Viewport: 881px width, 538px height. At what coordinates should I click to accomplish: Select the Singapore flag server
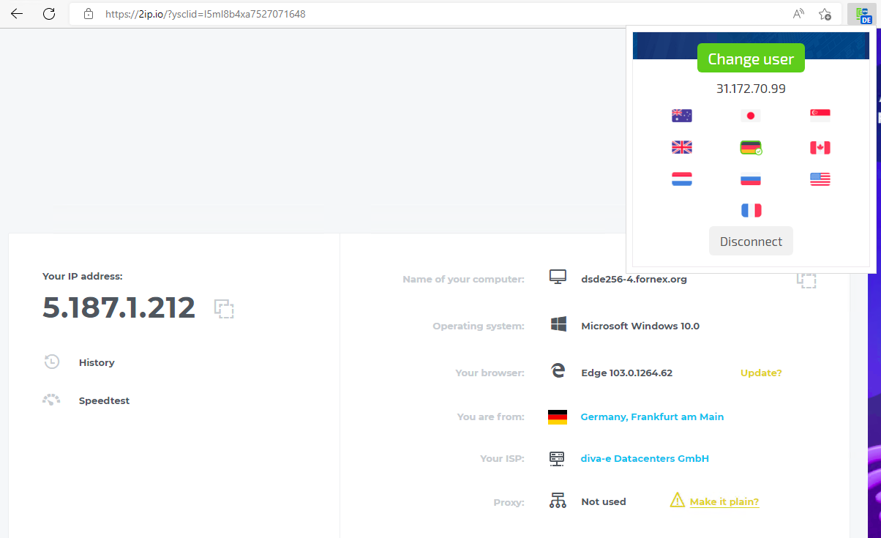(820, 114)
